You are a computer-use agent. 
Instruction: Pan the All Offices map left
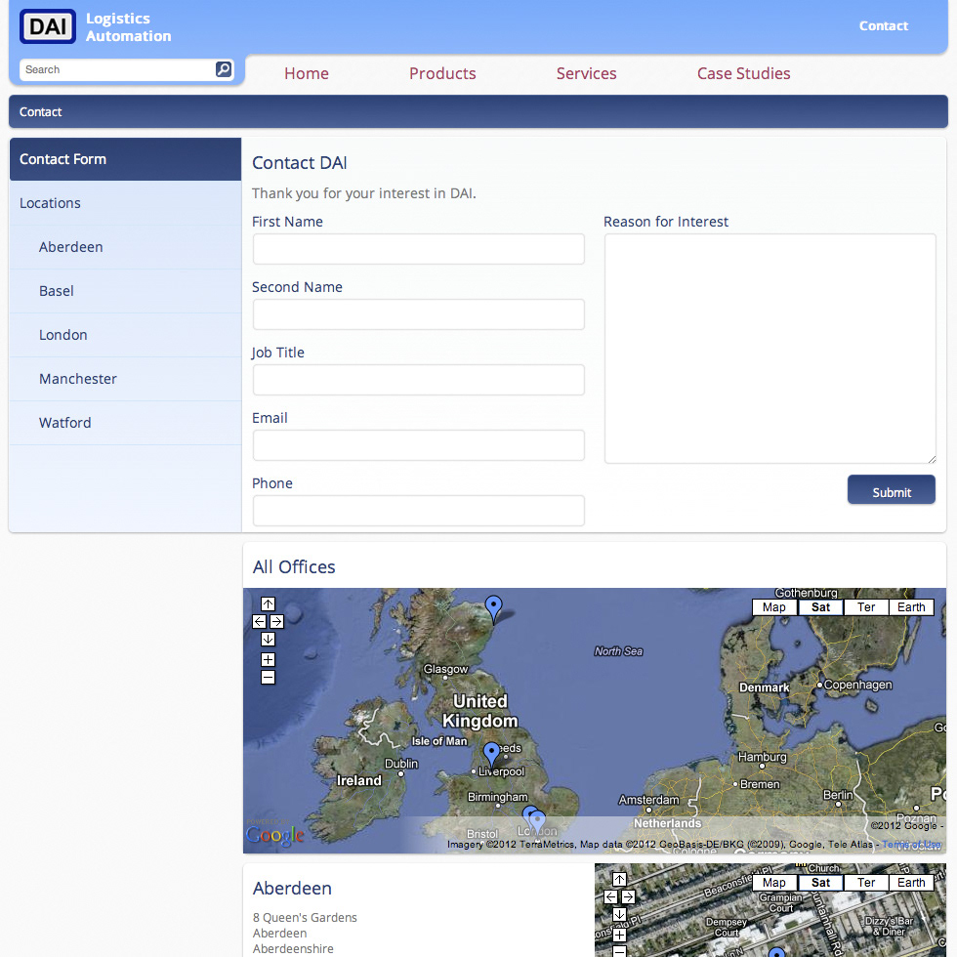click(x=260, y=621)
